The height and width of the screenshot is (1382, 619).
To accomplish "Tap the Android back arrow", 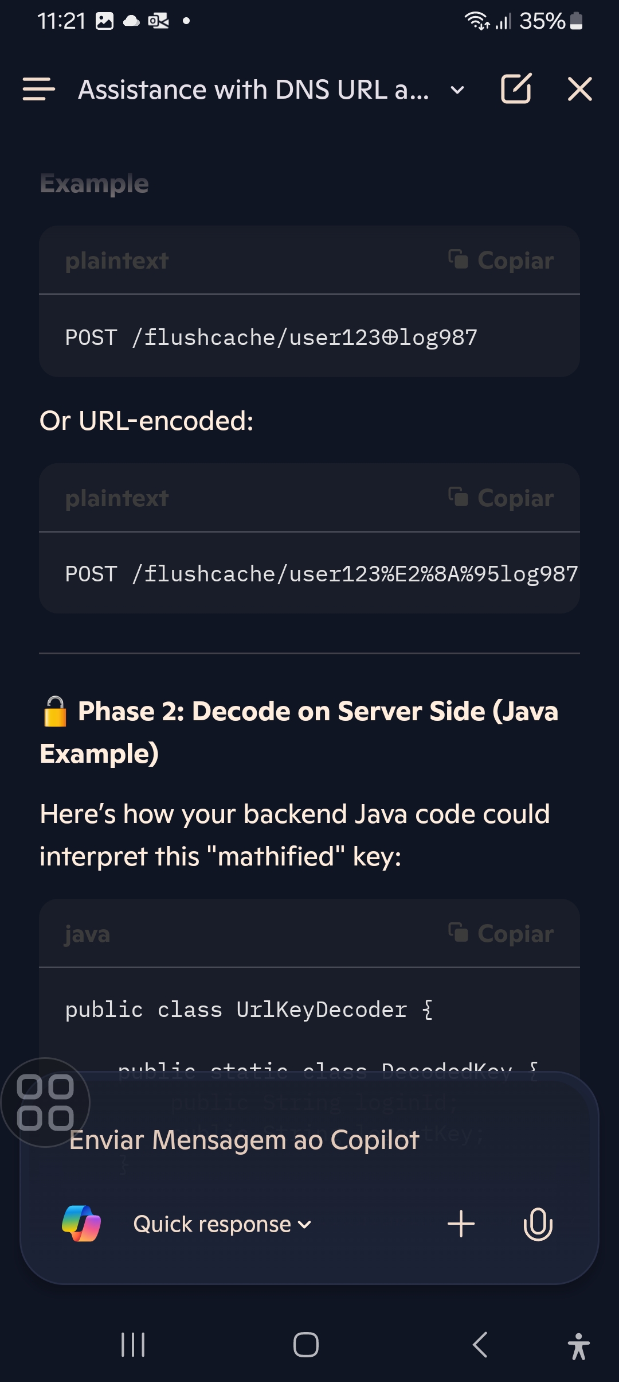I will 480,1345.
